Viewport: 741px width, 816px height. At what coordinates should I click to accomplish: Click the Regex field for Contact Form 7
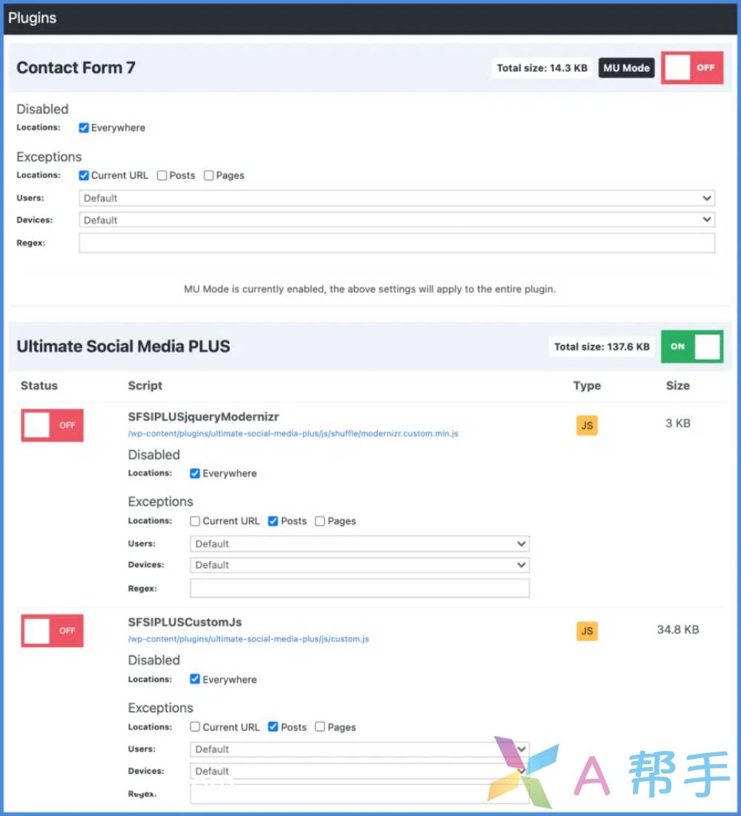pos(396,244)
